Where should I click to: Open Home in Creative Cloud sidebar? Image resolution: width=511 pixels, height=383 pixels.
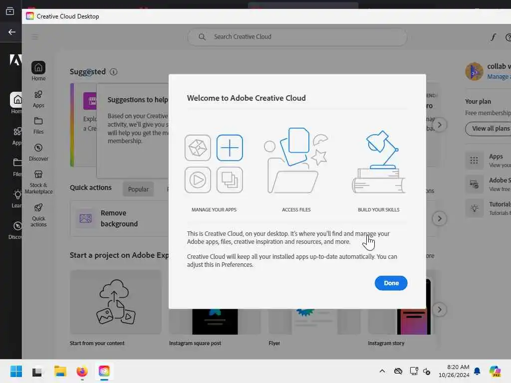(x=38, y=71)
